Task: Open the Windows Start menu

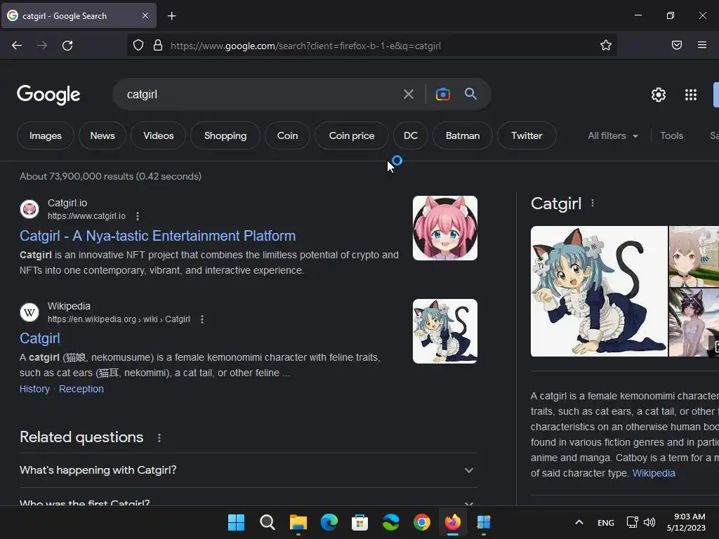Action: tap(236, 522)
